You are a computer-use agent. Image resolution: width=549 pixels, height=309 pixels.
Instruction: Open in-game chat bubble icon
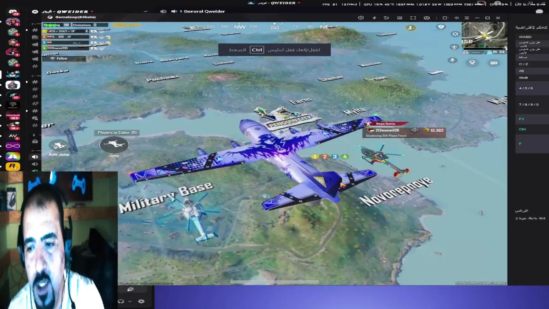pos(494,63)
